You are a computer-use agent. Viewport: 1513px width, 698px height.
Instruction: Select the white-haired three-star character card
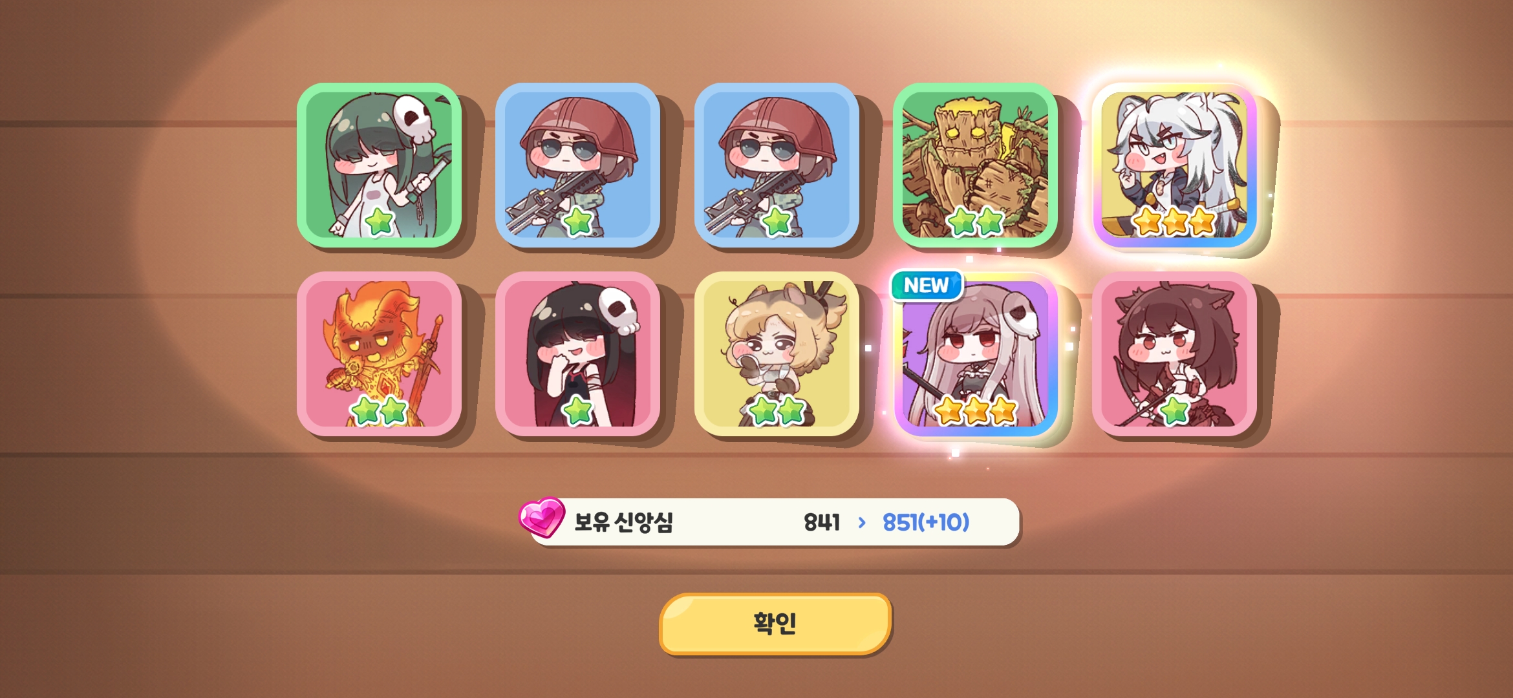(1174, 165)
